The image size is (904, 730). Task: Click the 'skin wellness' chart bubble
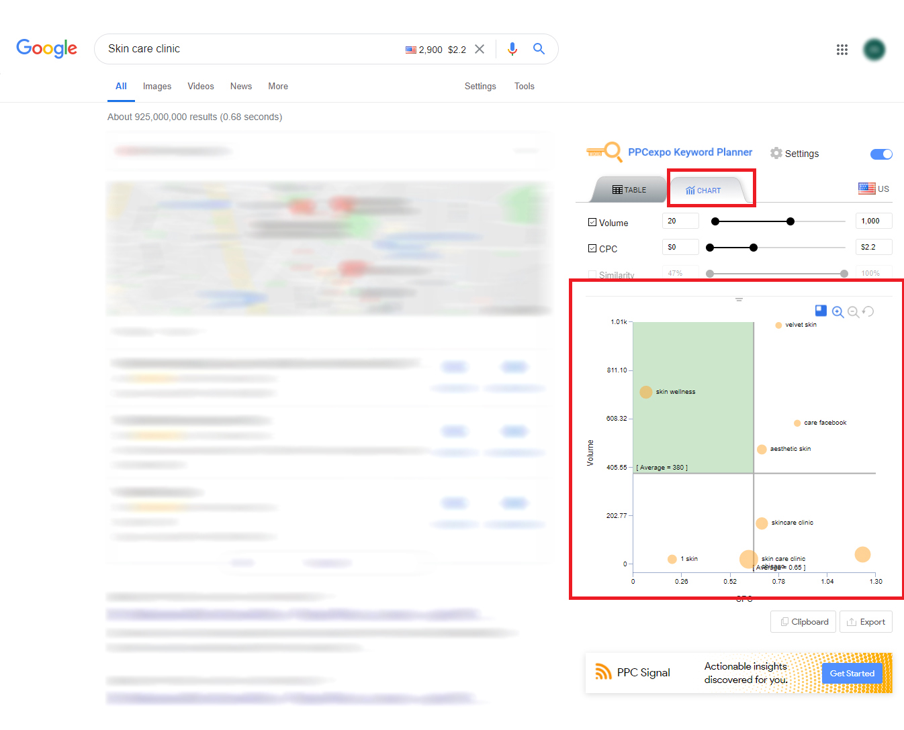tap(646, 392)
